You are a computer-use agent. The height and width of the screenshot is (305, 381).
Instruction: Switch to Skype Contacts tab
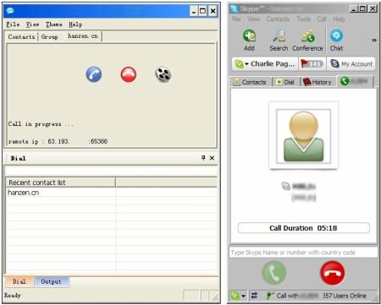(250, 82)
